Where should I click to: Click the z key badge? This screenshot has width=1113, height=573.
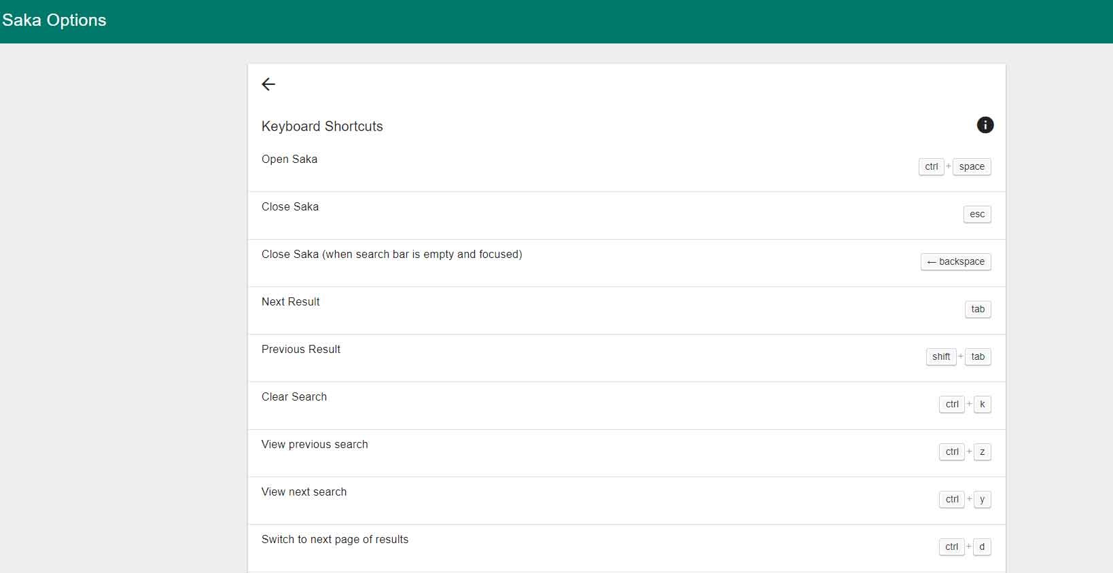[982, 452]
